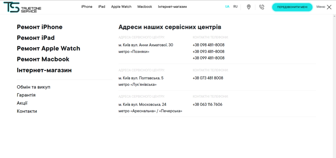The height and width of the screenshot is (158, 336).
Task: Call +38 093 481-8008
Action: [208, 52]
